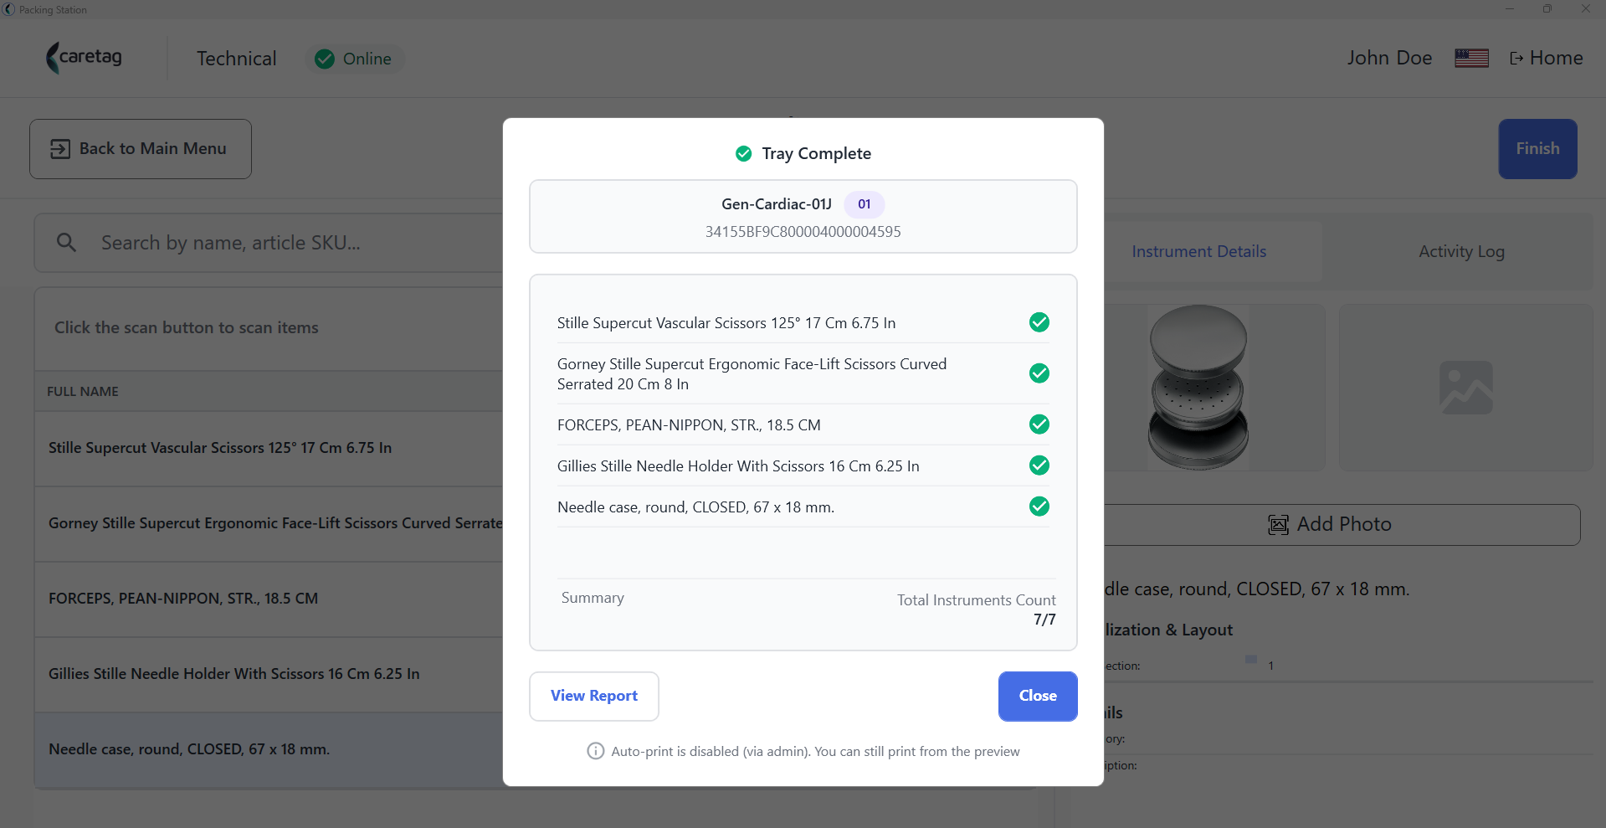The height and width of the screenshot is (828, 1606).
Task: Click the Total Instruments Count 7/7 value
Action: [x=1044, y=620]
